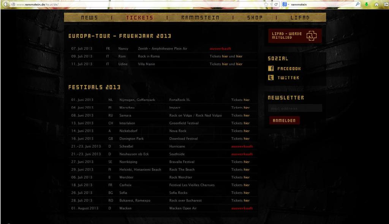The width and height of the screenshot is (389, 224).
Task: Open the Twitter text link
Action: [288, 78]
